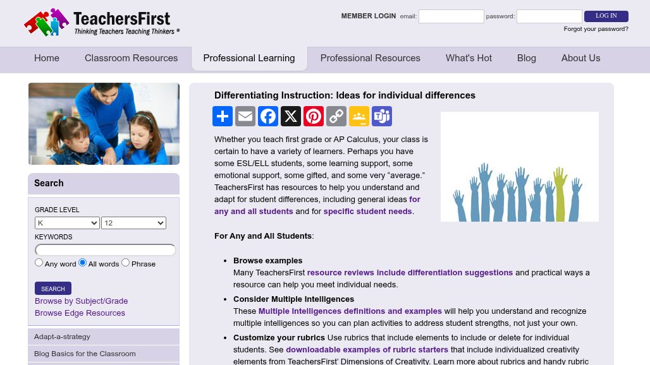650x365 pixels.
Task: Share the page to Microsoft Teams
Action: pos(382,116)
